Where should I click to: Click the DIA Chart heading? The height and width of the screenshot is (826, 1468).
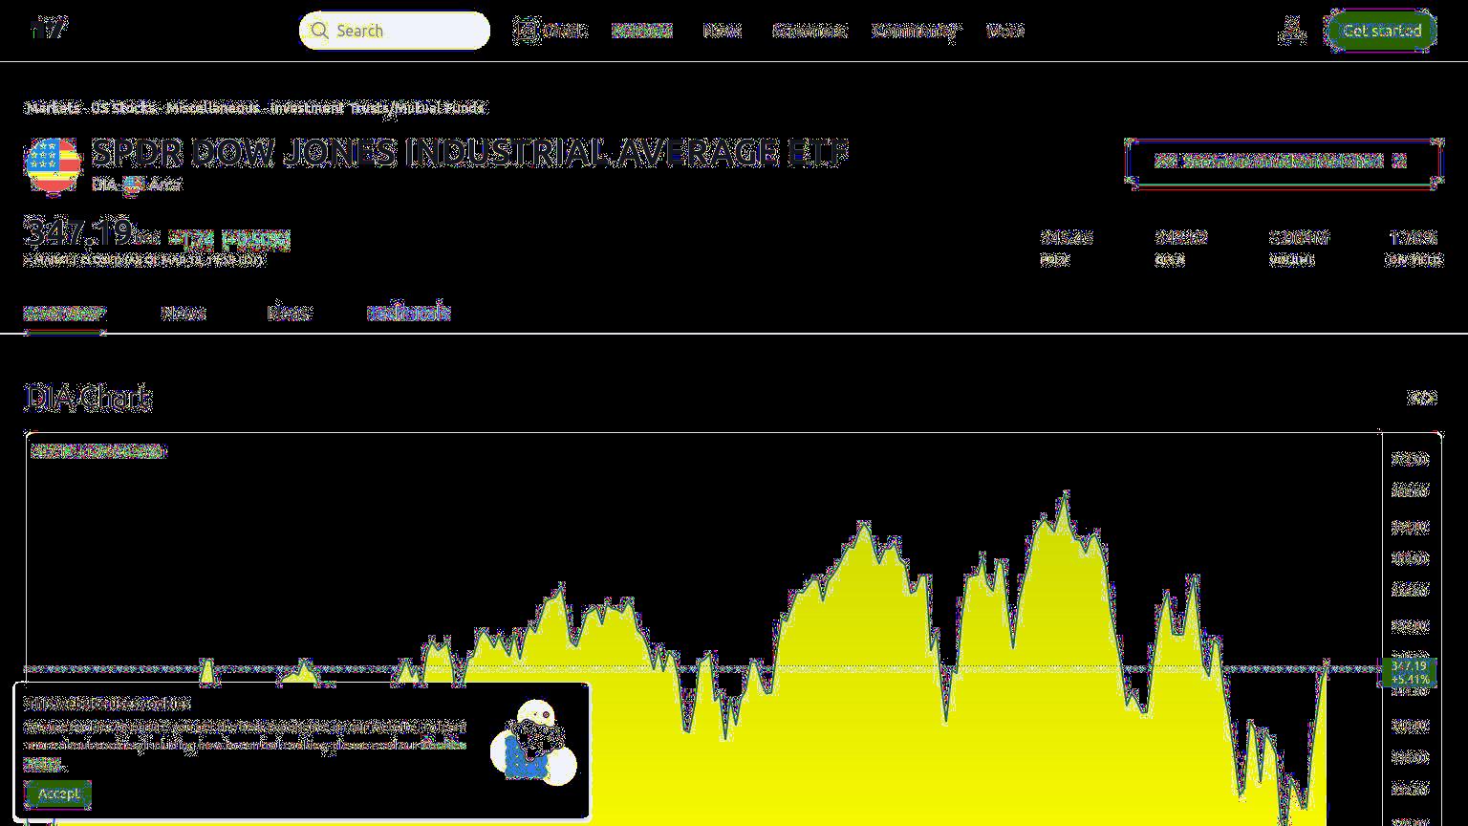(x=88, y=398)
